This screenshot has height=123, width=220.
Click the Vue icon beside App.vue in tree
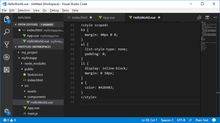pyautogui.click(x=25, y=108)
